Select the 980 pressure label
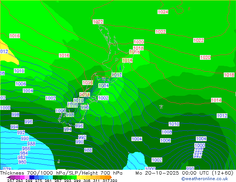Viewport: 236px width, 182px height. click(22, 162)
